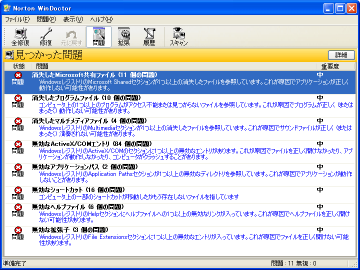
Task: Open the 表示(V) menu
Action: pyautogui.click(x=73, y=19)
